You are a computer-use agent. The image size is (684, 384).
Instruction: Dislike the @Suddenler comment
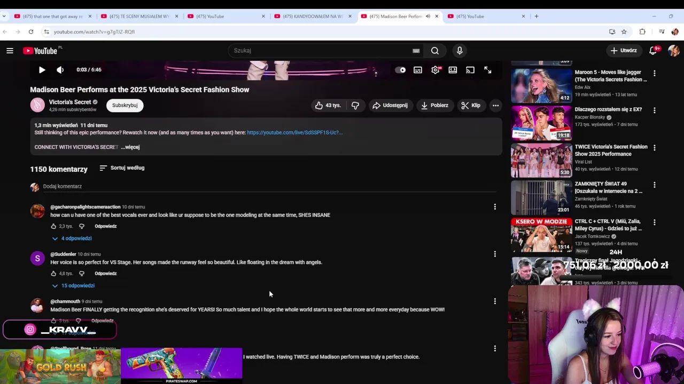click(82, 274)
